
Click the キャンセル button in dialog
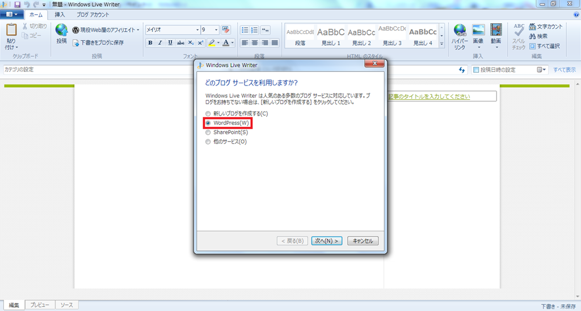click(363, 241)
